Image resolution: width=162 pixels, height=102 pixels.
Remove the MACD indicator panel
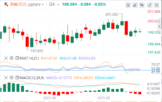pyautogui.click(x=6, y=78)
